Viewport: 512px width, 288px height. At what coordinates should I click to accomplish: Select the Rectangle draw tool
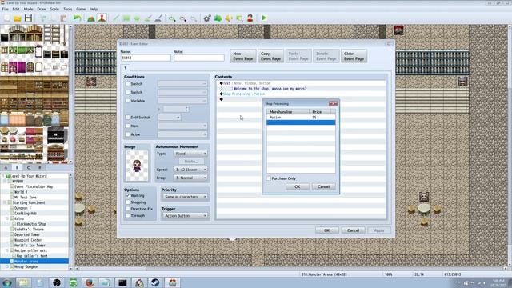click(x=126, y=18)
